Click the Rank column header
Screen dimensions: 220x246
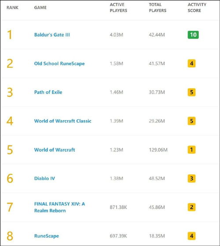tap(12, 7)
